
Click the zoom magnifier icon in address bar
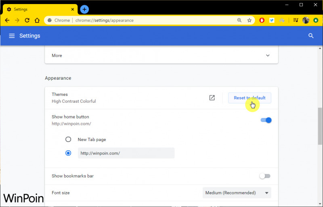pos(239,20)
